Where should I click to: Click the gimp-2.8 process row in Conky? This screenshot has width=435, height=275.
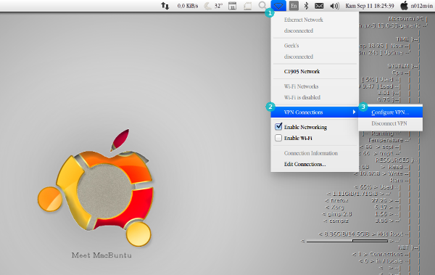(360, 214)
